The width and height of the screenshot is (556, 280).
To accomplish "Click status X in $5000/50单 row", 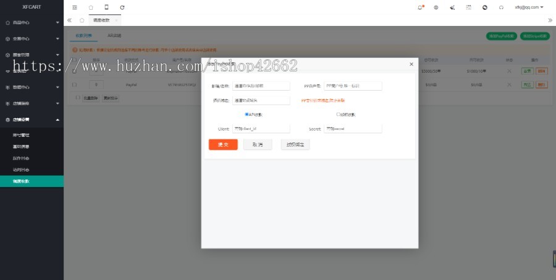I will pyautogui.click(x=509, y=71).
